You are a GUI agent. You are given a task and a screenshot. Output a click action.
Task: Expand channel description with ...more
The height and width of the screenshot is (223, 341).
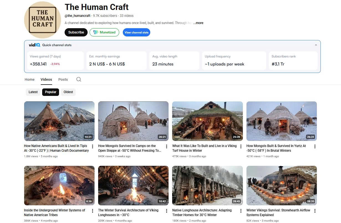tap(198, 23)
